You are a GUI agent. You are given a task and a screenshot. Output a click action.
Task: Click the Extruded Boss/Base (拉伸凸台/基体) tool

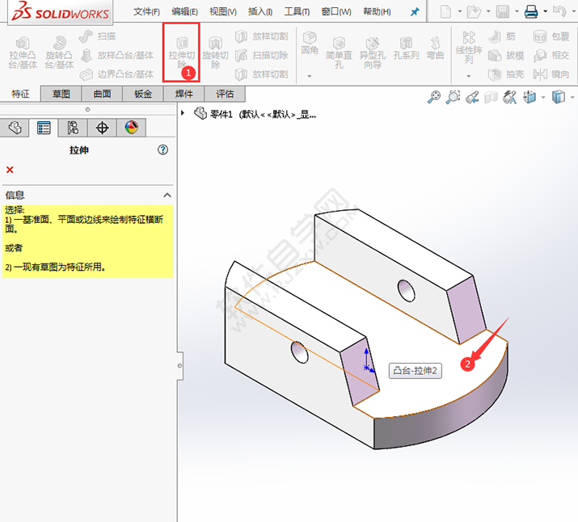pyautogui.click(x=23, y=53)
